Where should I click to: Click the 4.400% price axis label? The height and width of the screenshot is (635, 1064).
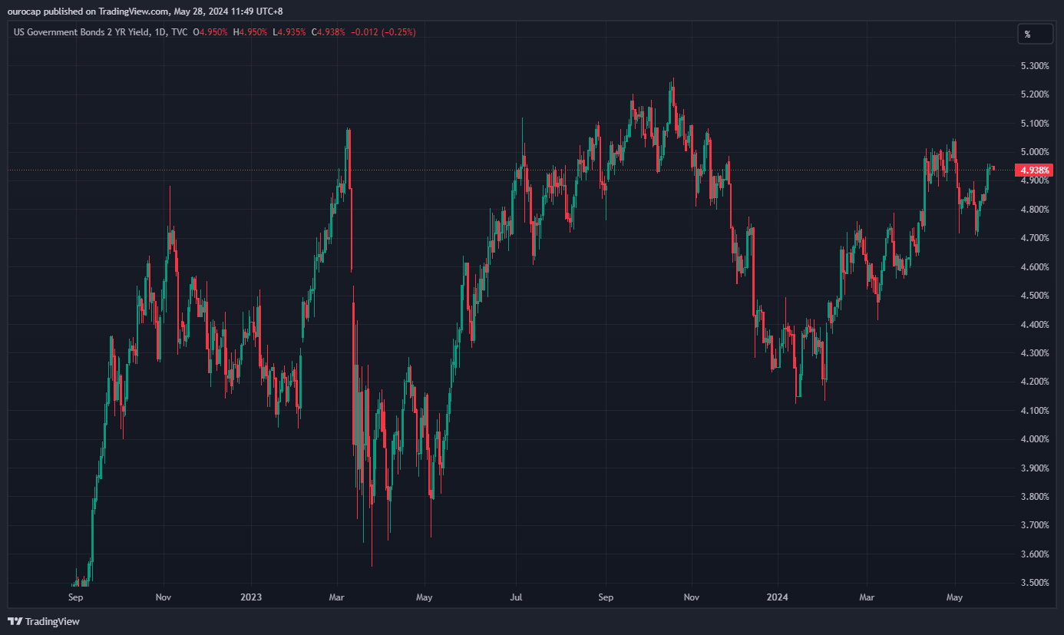[1034, 325]
